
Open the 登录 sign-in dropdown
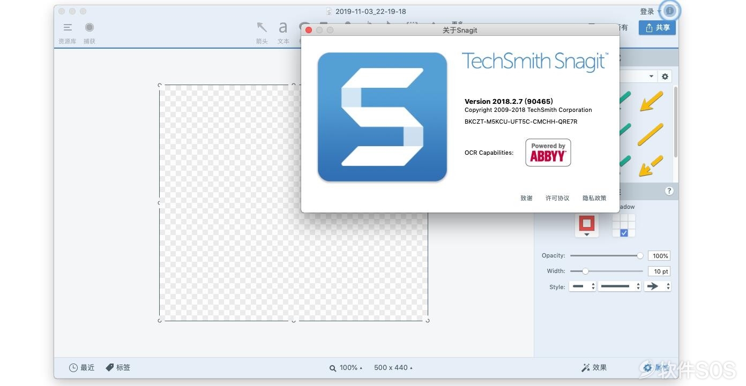pos(650,11)
